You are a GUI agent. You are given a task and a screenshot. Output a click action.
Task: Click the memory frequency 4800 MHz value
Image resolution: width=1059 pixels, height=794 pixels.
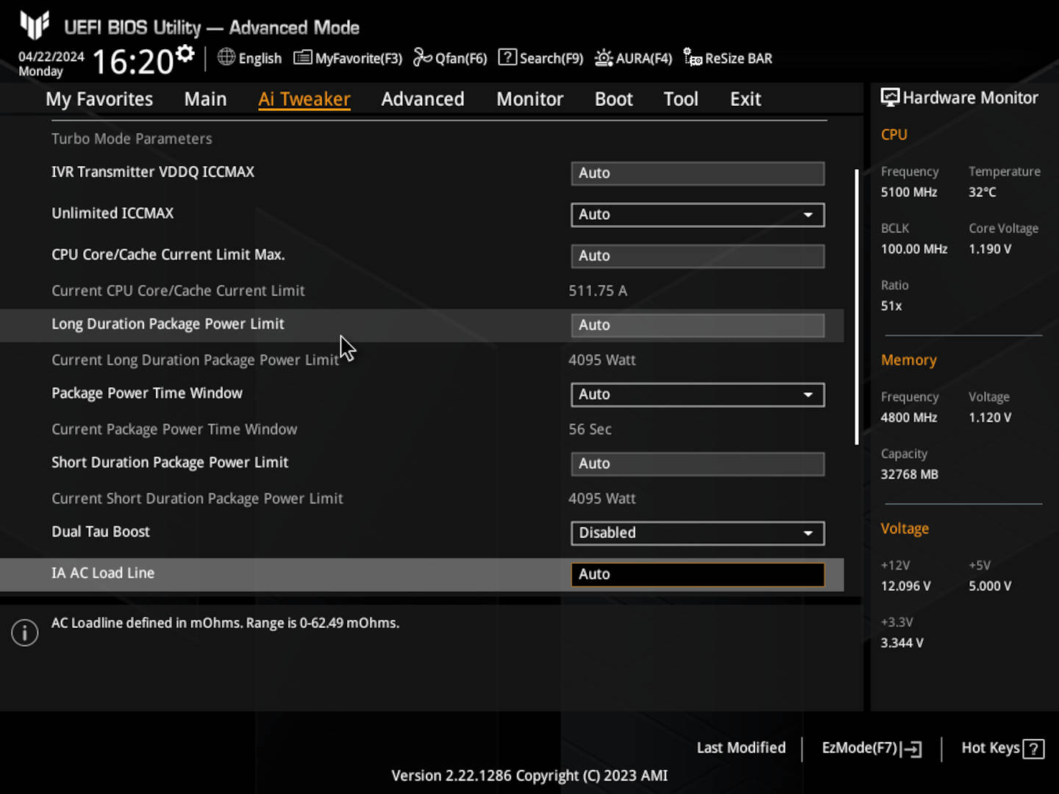click(x=909, y=418)
